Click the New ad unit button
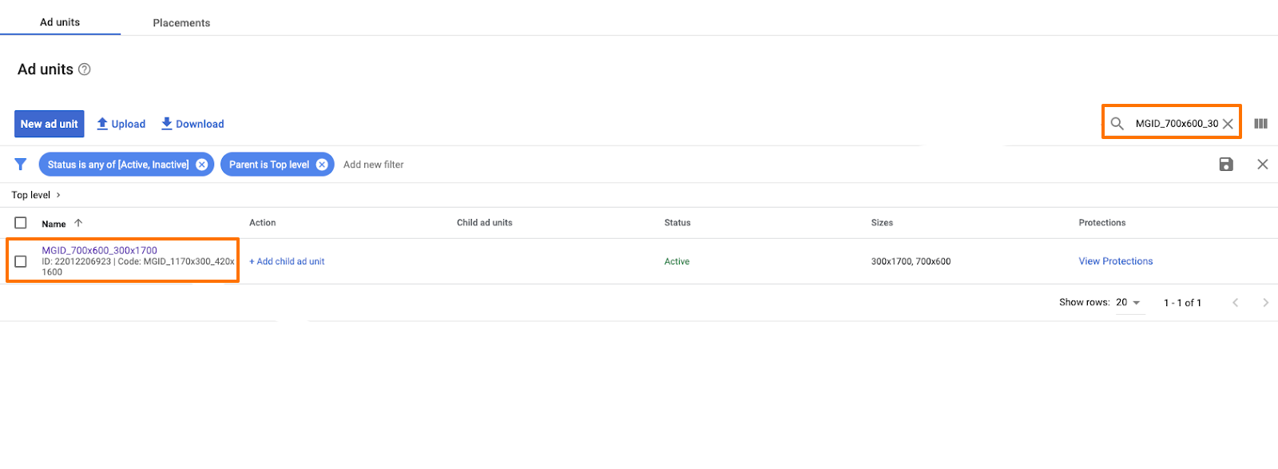Viewport: 1278px width, 469px height. (50, 124)
